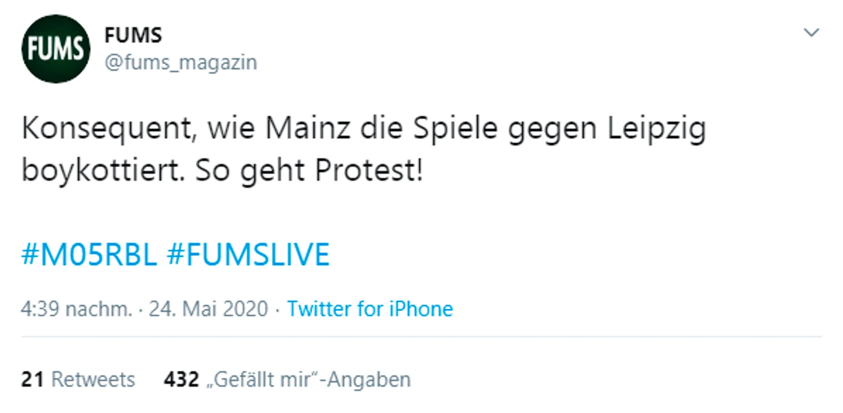Screen dimensions: 843x413
Task: Click the likes count number 432
Action: tap(181, 379)
